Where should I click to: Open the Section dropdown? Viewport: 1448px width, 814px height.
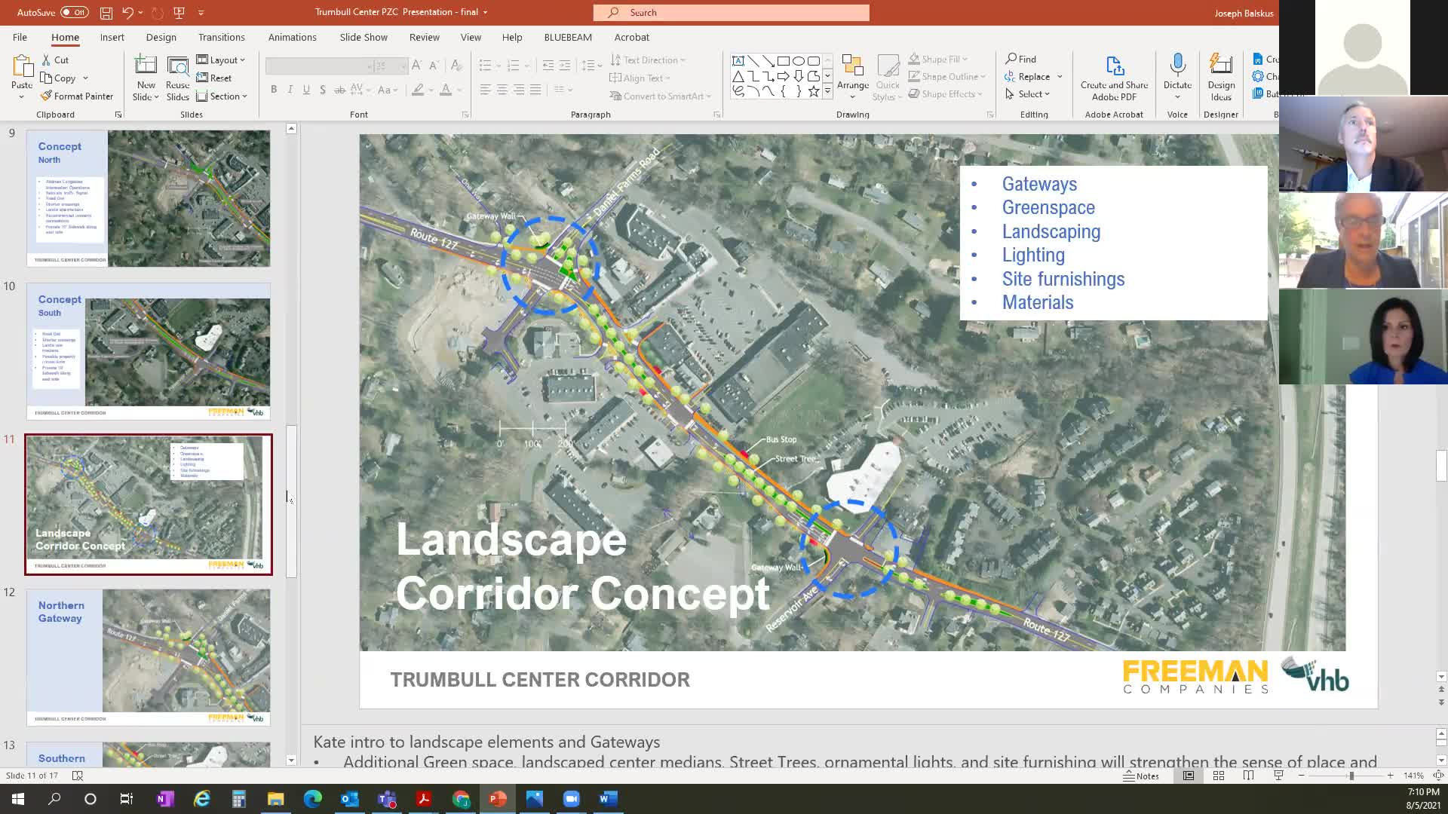(x=223, y=96)
